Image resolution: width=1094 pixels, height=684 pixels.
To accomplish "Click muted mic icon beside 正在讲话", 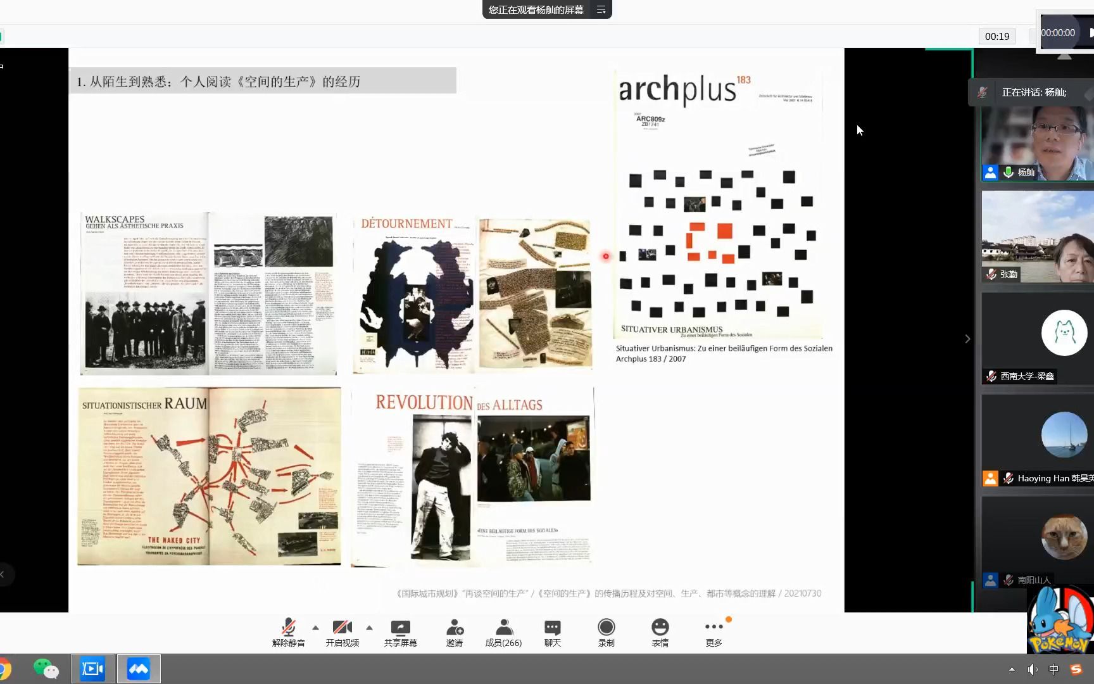I will pos(982,92).
